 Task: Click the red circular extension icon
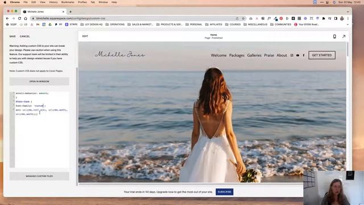pos(281,18)
